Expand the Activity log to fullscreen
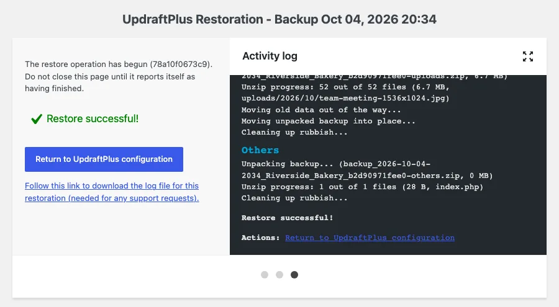559x307 pixels. (527, 56)
